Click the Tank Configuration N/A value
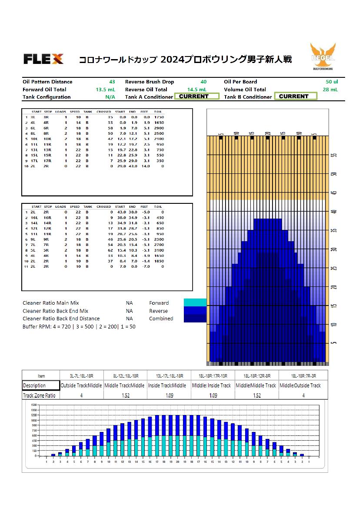The width and height of the screenshot is (359, 508). (x=110, y=97)
